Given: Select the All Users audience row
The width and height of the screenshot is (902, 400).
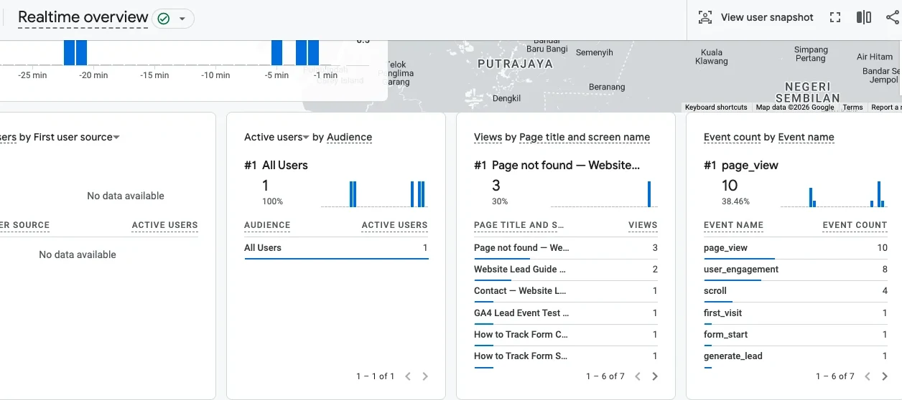Looking at the screenshot, I should (x=336, y=248).
